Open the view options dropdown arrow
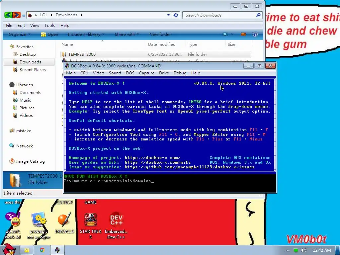Viewport: 340px width, 255px height. coord(232,34)
